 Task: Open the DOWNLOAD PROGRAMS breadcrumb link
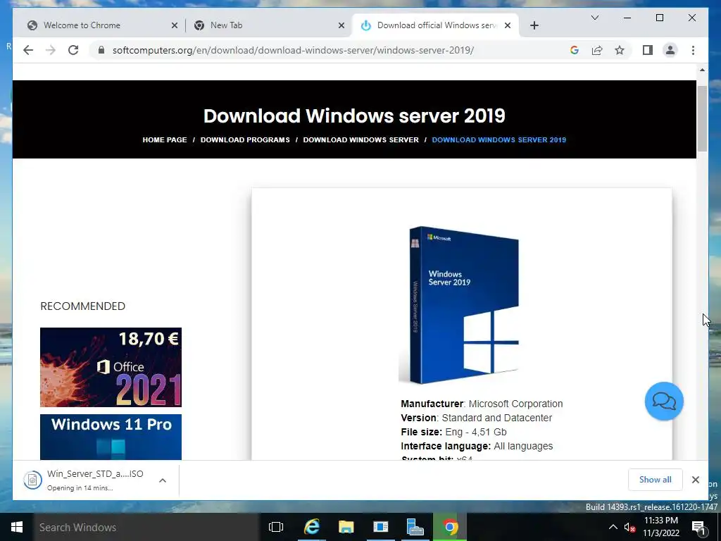(245, 140)
